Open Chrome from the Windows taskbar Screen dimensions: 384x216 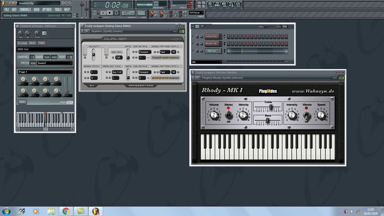click(x=66, y=211)
